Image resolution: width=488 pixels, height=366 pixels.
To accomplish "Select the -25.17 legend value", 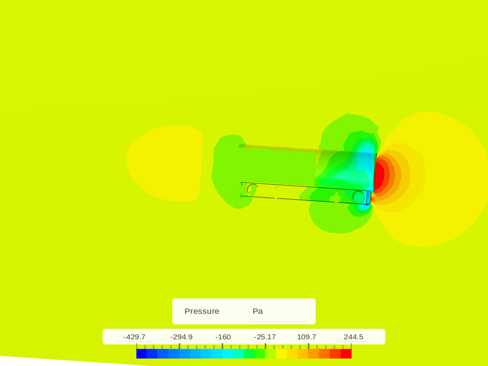I will coord(265,337).
